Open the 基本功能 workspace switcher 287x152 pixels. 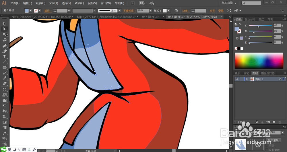click(x=229, y=3)
